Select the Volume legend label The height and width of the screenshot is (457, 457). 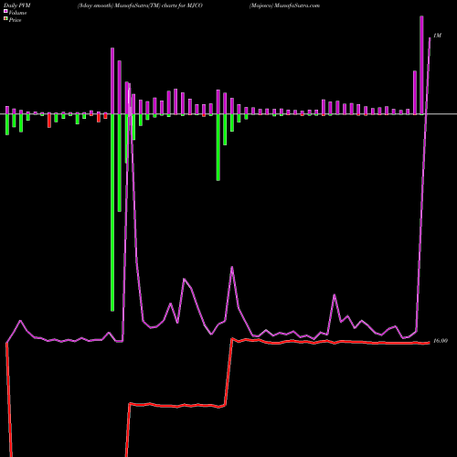click(17, 13)
